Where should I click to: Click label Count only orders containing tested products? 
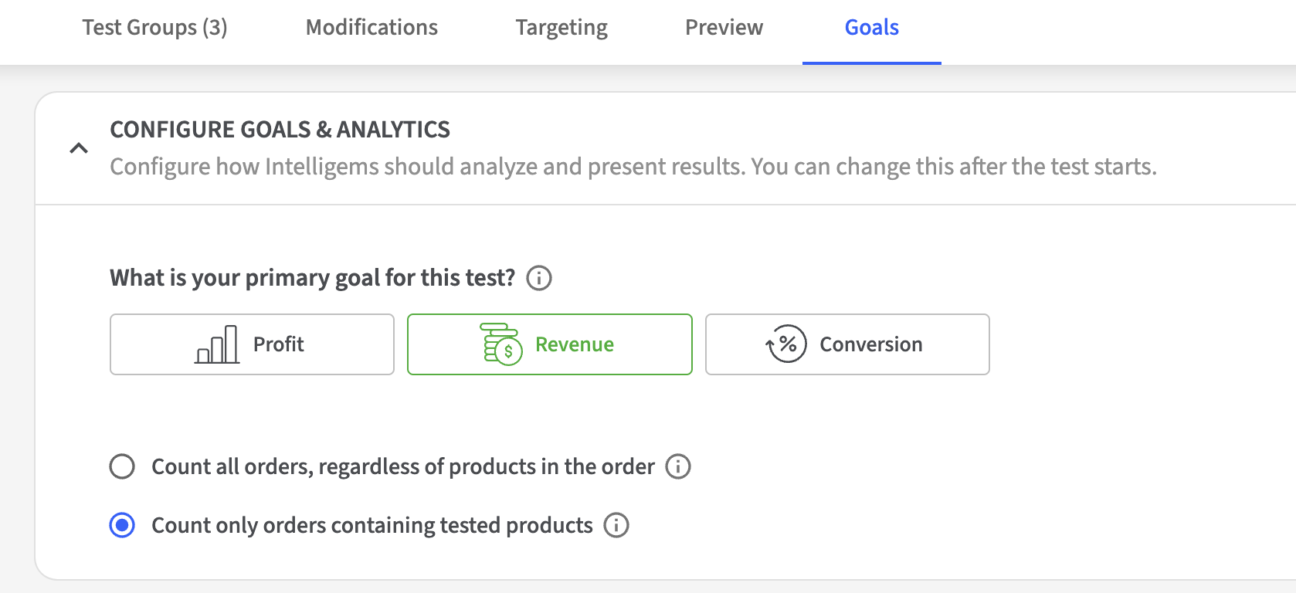371,525
